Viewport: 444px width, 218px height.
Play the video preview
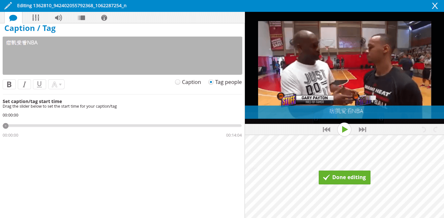pos(344,129)
